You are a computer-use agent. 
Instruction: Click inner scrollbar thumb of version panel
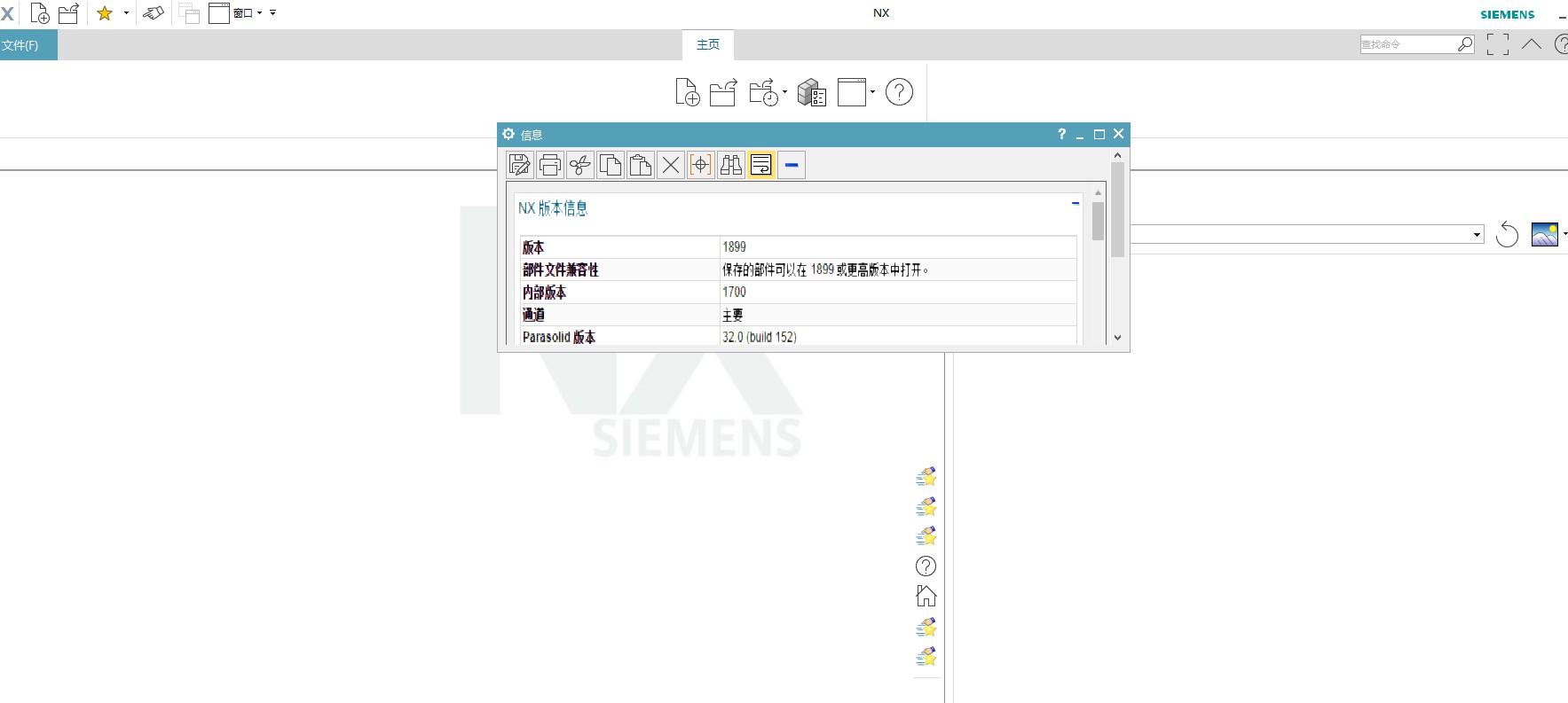[1098, 221]
